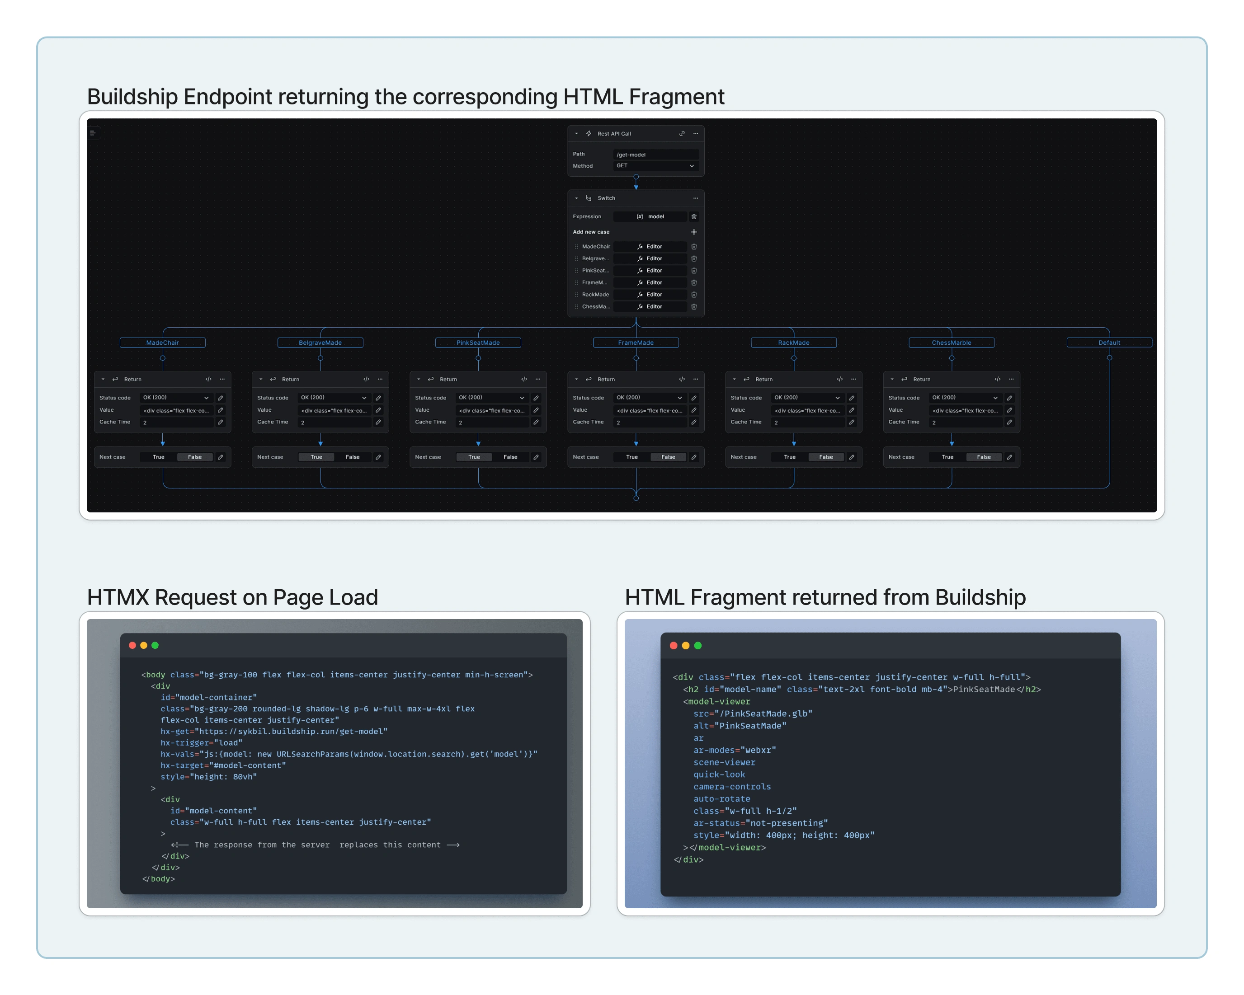1244x995 pixels.
Task: Click the Switch branch icon in node header
Action: [x=589, y=198]
